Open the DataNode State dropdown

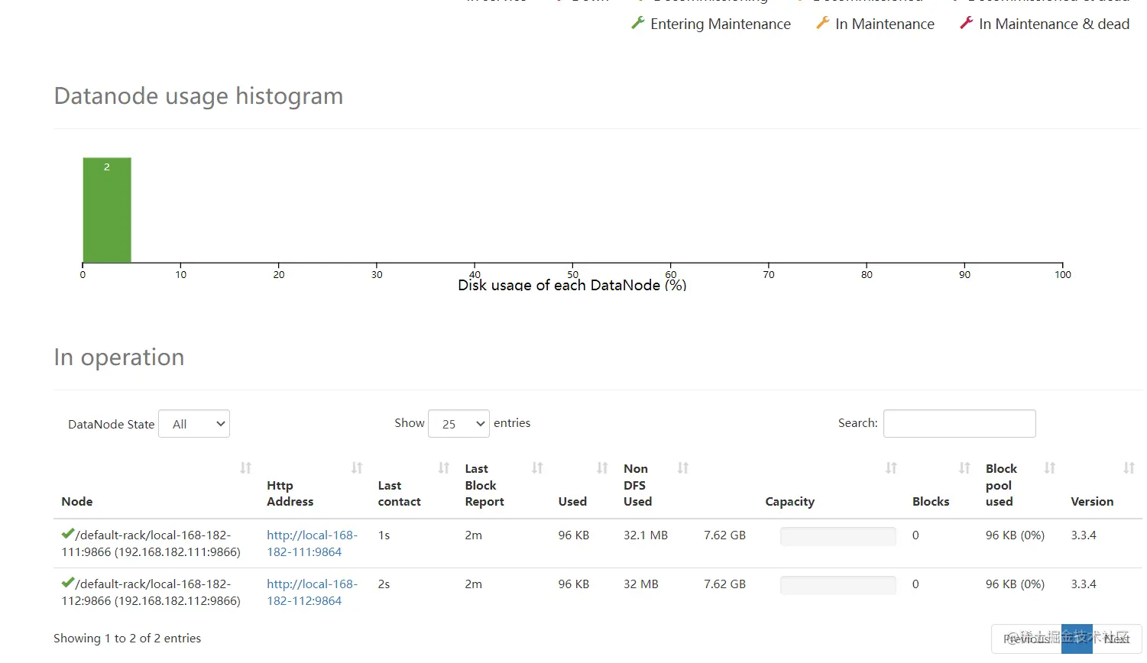pos(194,424)
